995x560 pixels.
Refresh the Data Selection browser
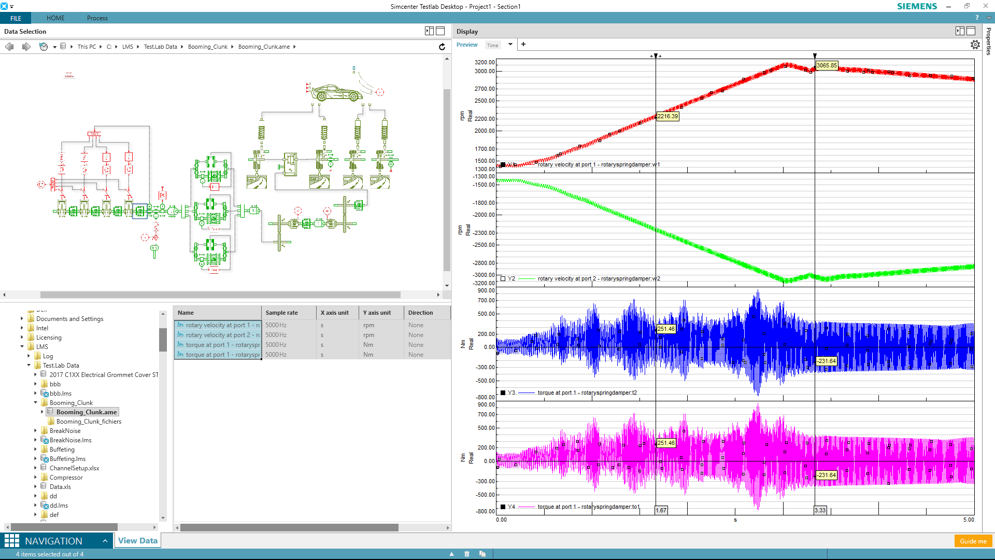point(442,47)
